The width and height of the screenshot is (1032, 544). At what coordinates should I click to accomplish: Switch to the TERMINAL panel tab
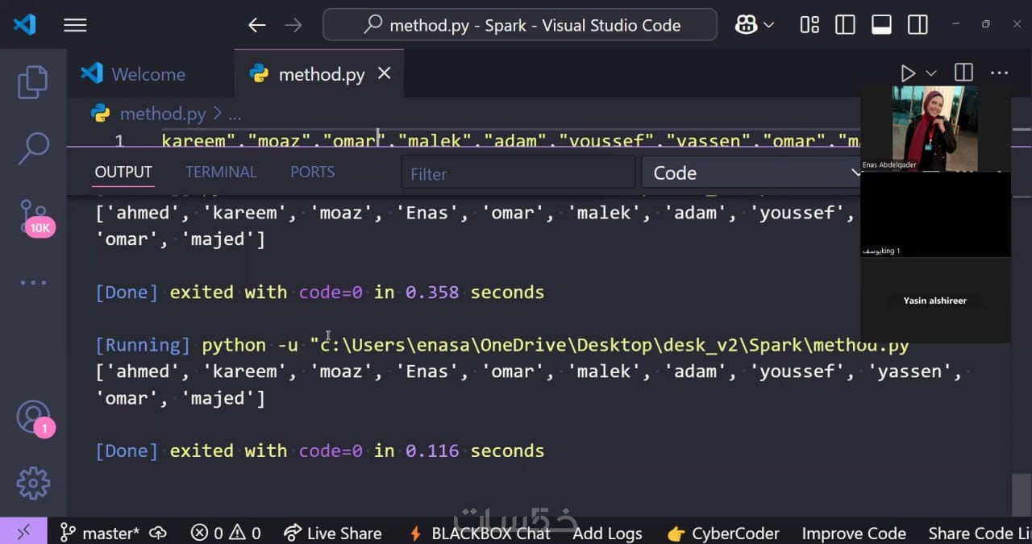221,172
